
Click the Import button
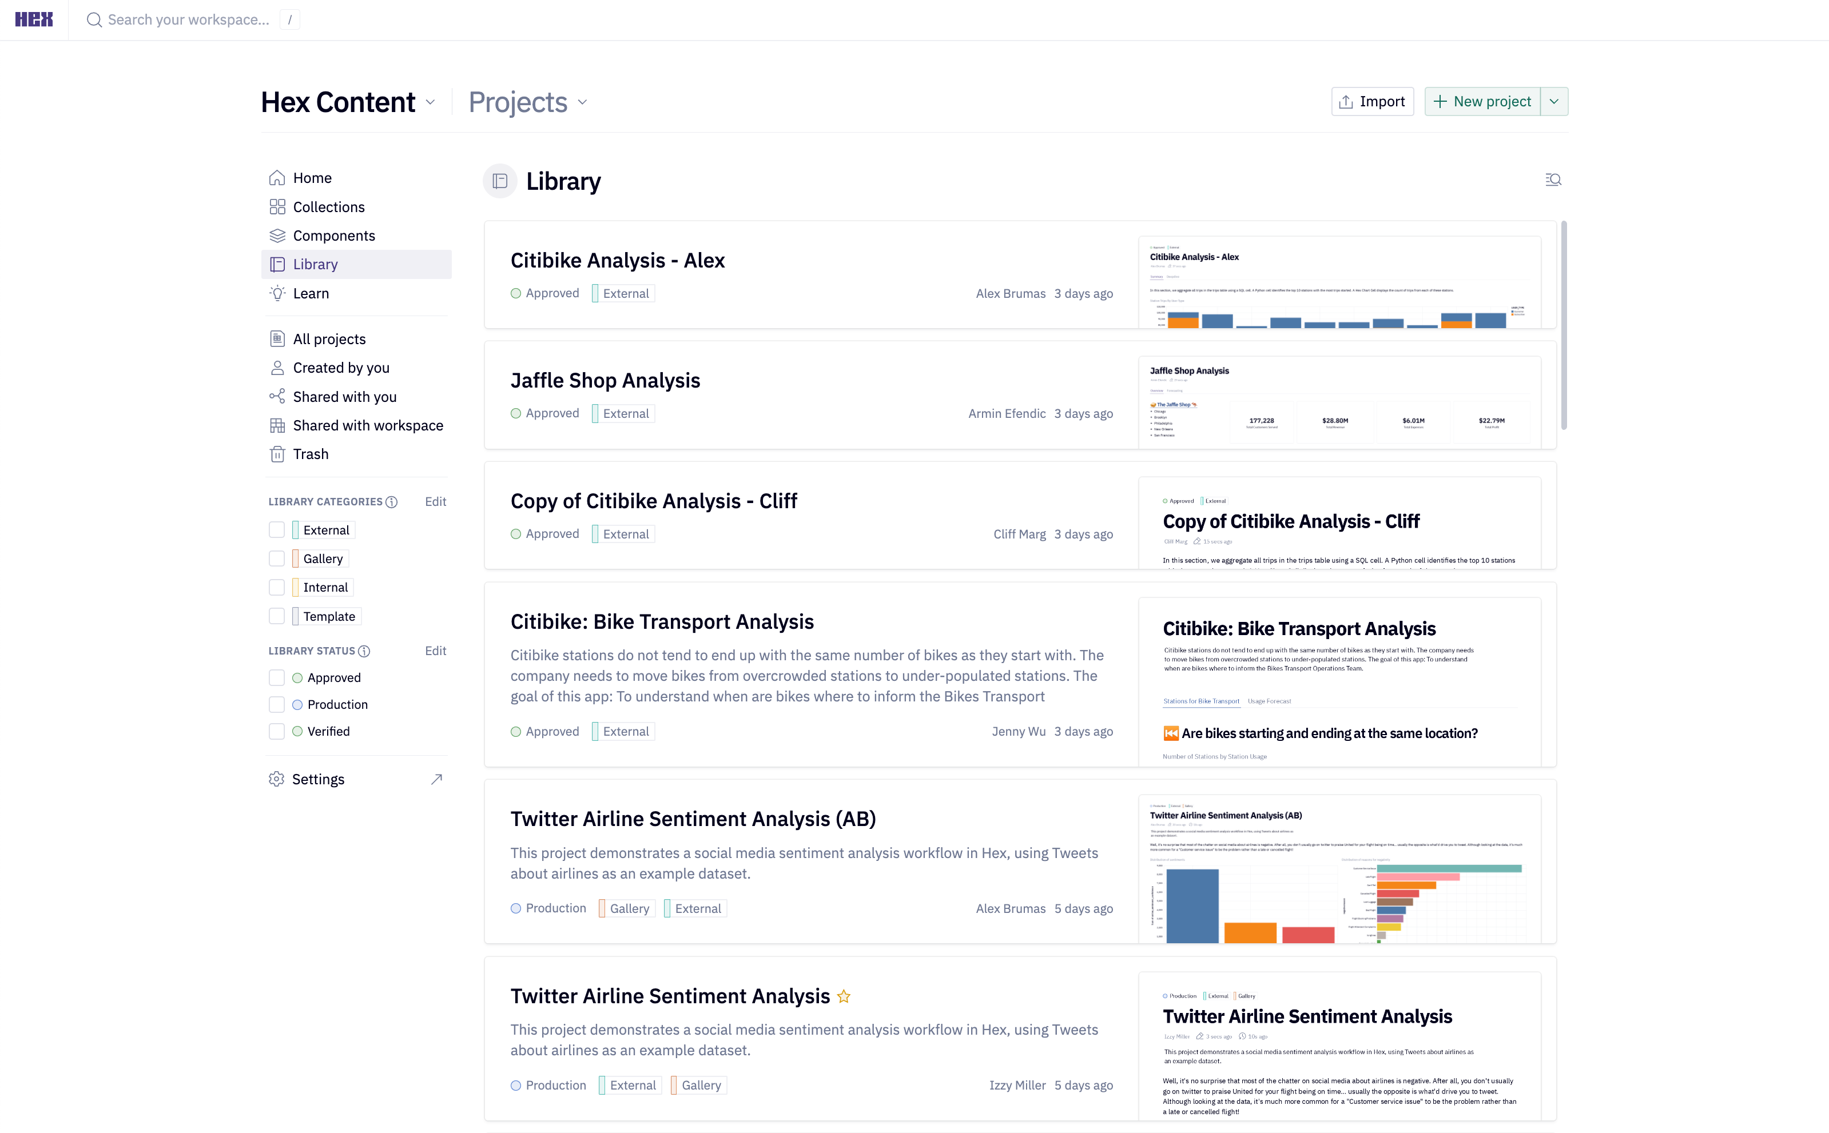1371,101
